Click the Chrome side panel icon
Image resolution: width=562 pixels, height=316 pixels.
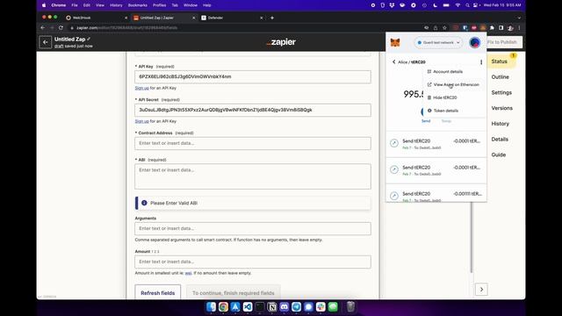501,27
